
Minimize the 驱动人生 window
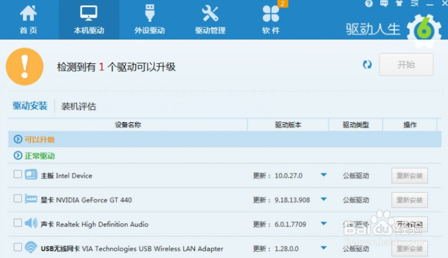click(x=430, y=4)
